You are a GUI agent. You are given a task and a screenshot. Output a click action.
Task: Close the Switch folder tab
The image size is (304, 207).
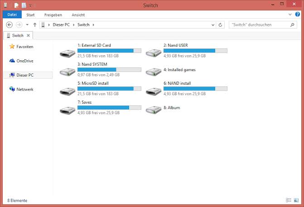[x=28, y=35]
